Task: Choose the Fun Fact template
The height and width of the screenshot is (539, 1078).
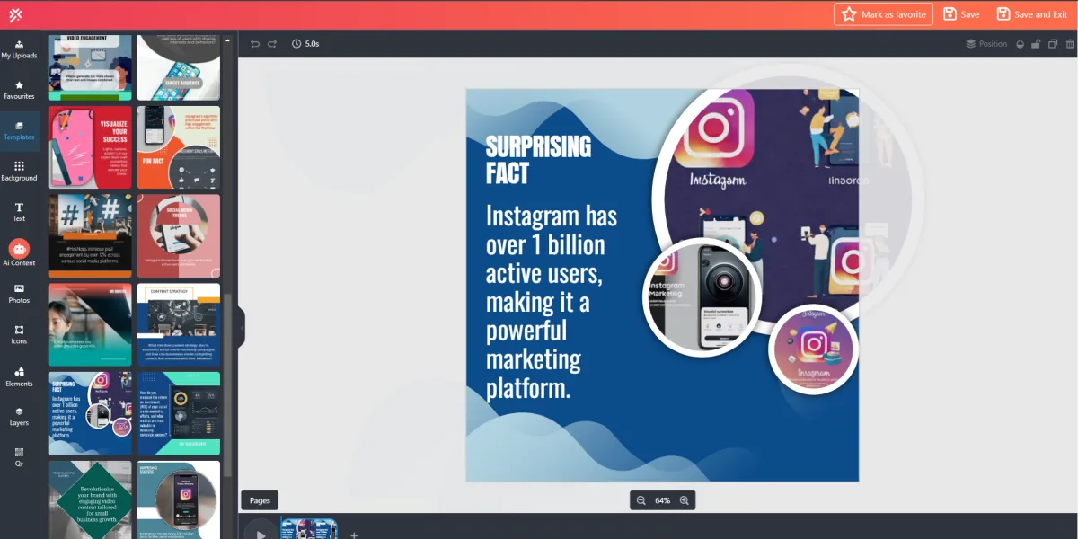Action: click(x=179, y=147)
